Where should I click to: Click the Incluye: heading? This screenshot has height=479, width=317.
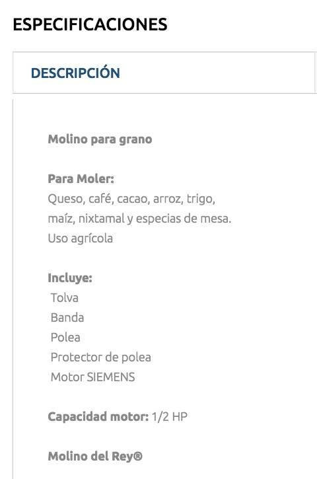pos(70,278)
